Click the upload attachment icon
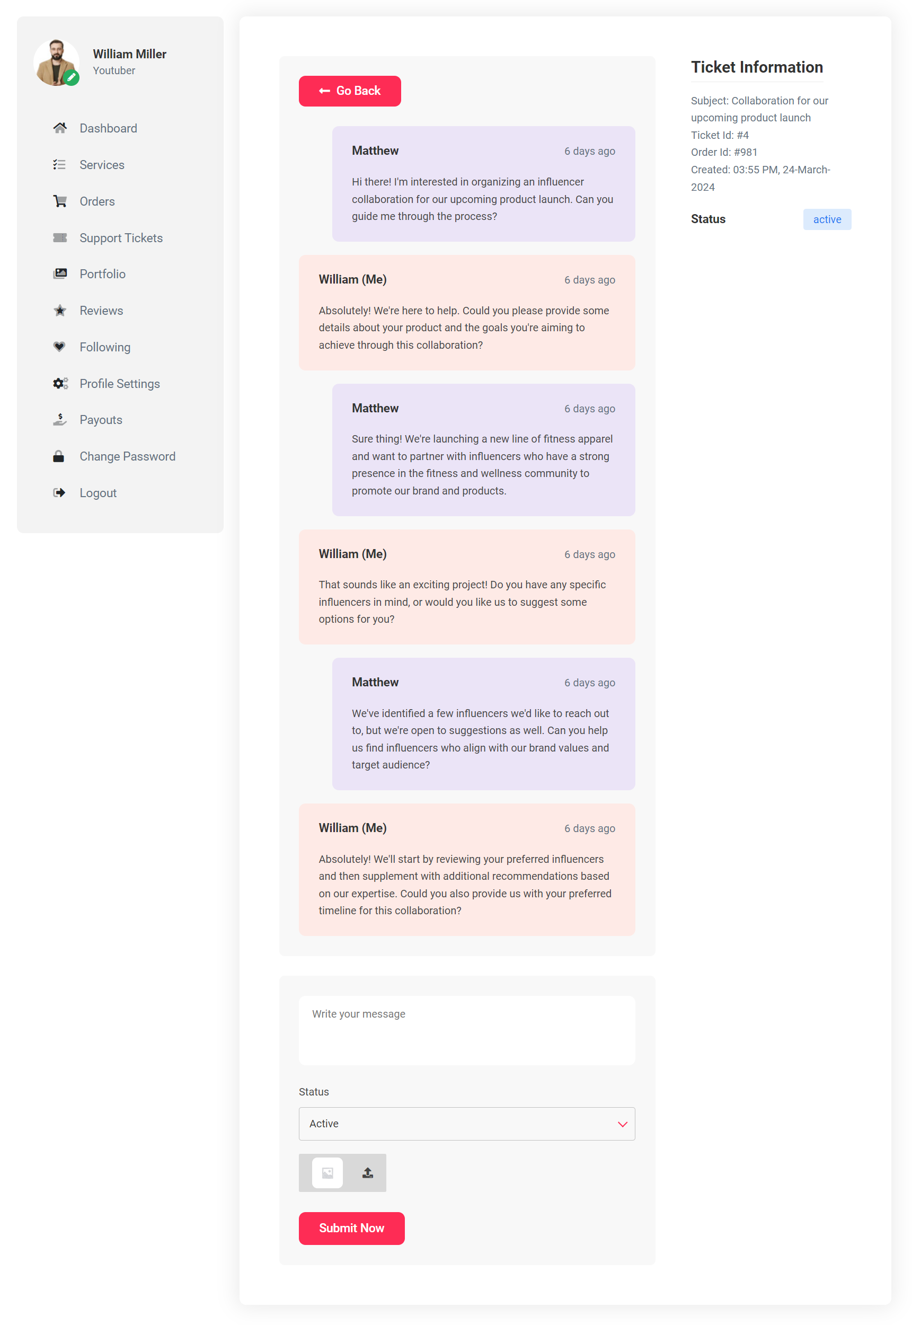The width and height of the screenshot is (912, 1325). (x=368, y=1173)
